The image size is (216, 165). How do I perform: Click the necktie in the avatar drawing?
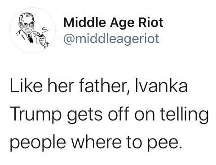31,38
